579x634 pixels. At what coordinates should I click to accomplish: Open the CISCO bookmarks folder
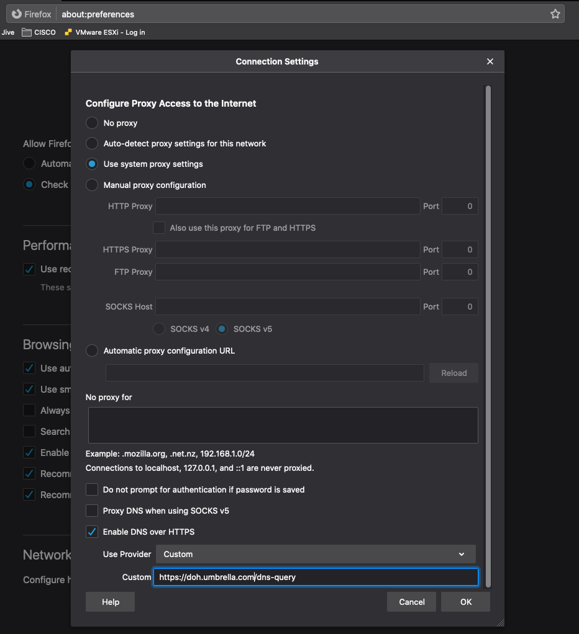tap(39, 32)
